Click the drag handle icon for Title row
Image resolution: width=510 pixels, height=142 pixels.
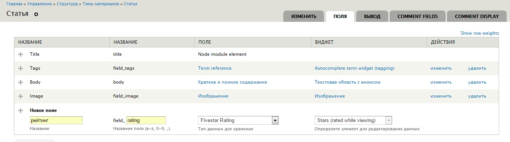coord(21,55)
